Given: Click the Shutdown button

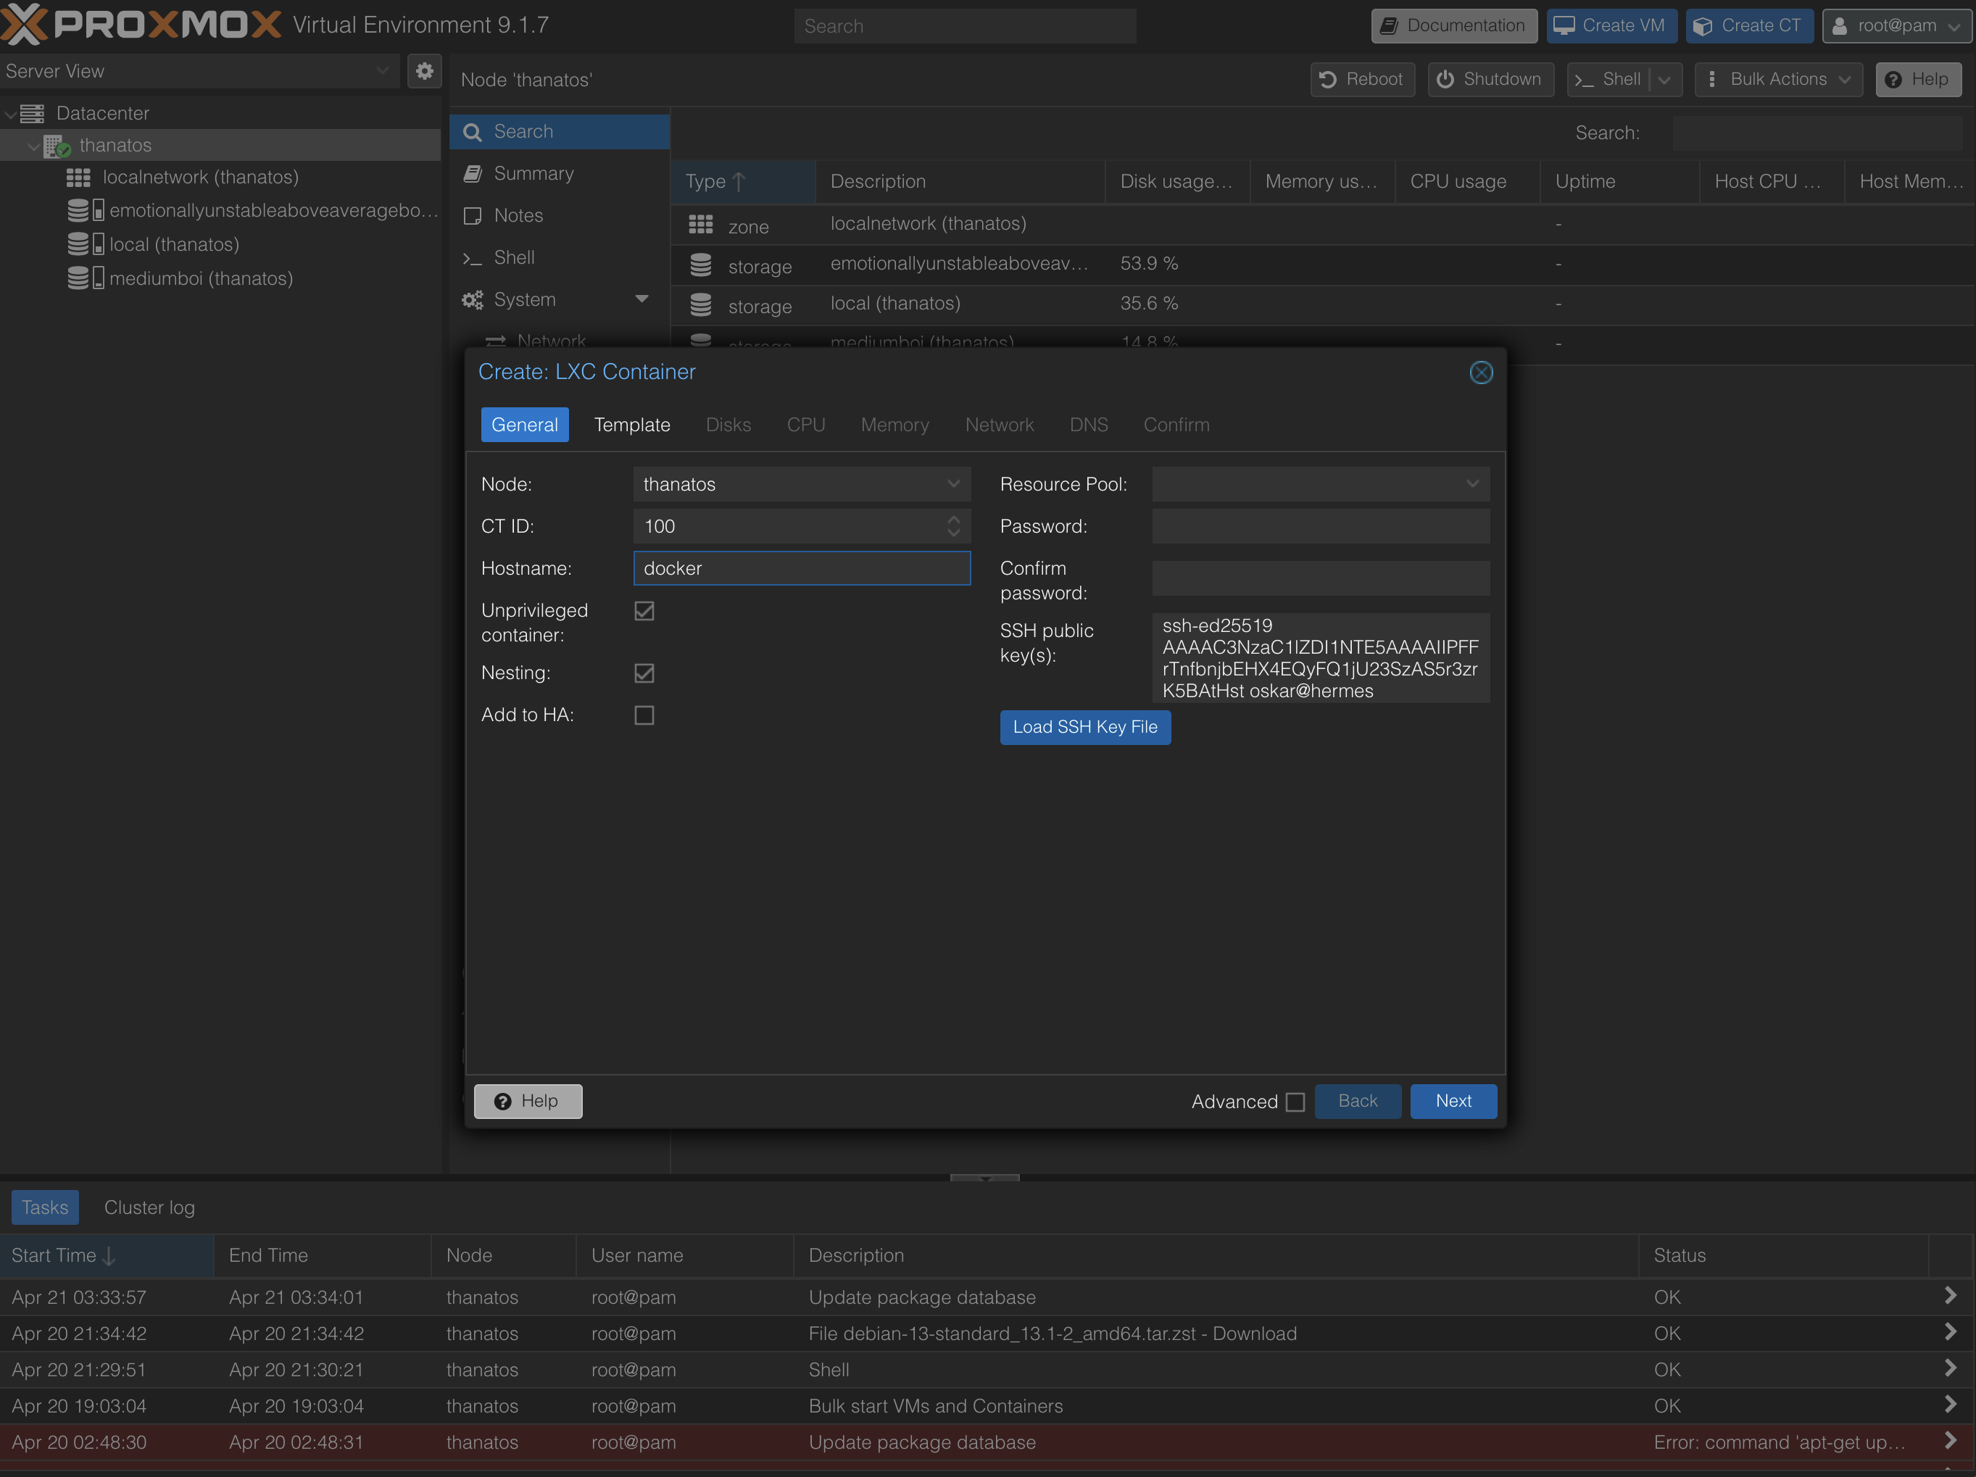Looking at the screenshot, I should [1490, 80].
